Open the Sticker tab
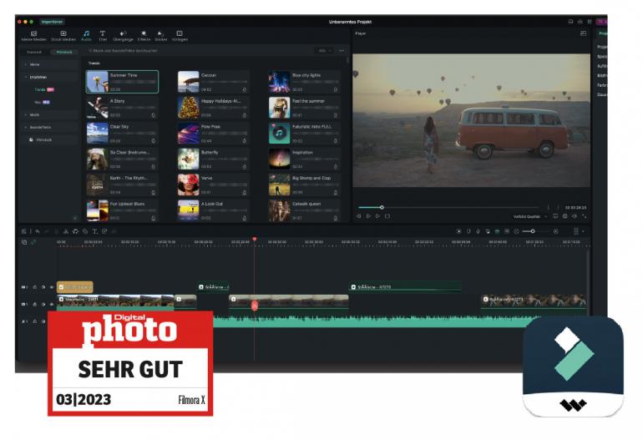Image resolution: width=643 pixels, height=440 pixels. pyautogui.click(x=160, y=36)
